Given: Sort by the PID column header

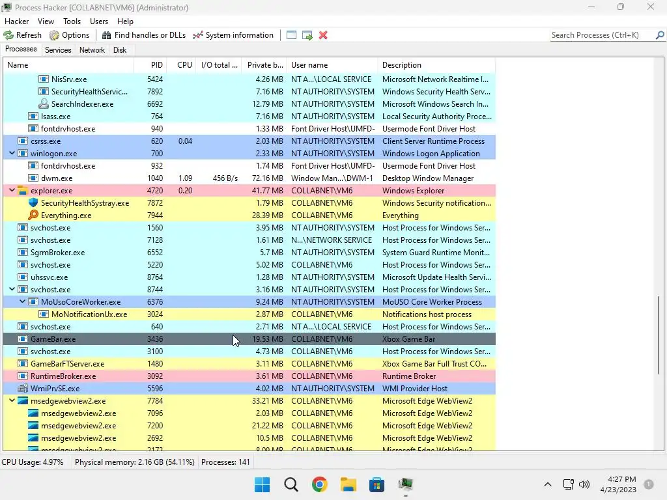Looking at the screenshot, I should point(150,65).
